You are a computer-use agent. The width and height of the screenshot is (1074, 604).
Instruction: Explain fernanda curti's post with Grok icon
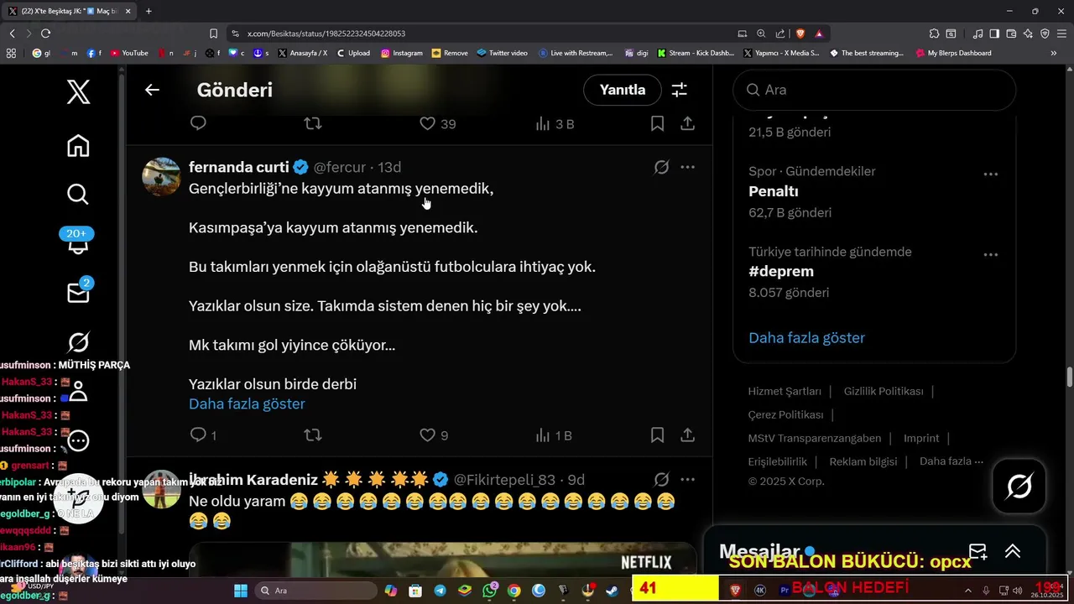pos(661,167)
